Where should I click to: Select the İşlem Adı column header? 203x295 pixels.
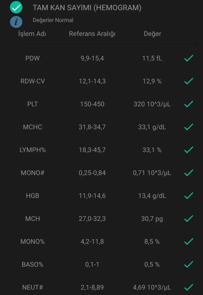click(x=32, y=34)
